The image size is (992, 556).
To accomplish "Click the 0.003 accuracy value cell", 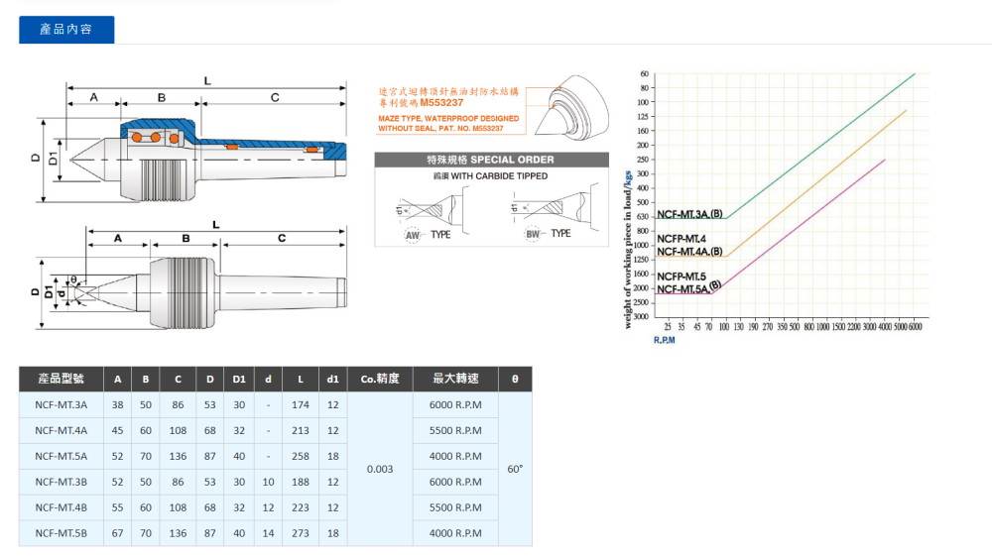I will 380,469.
